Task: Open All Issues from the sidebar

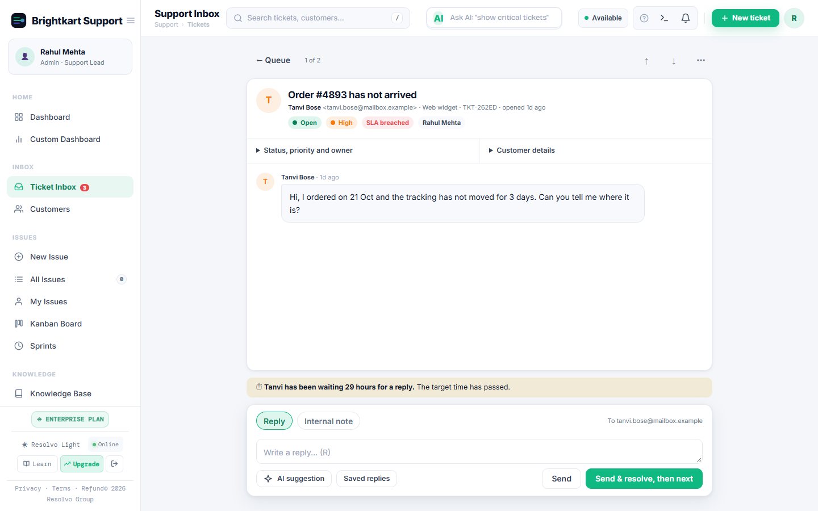Action: point(70,279)
